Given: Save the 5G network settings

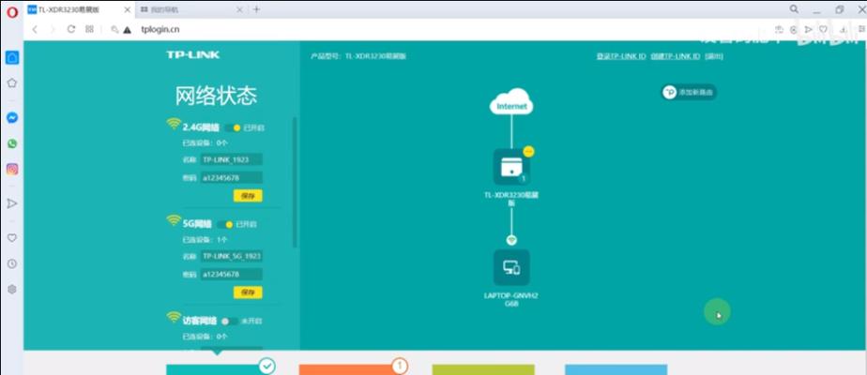Looking at the screenshot, I should [248, 292].
